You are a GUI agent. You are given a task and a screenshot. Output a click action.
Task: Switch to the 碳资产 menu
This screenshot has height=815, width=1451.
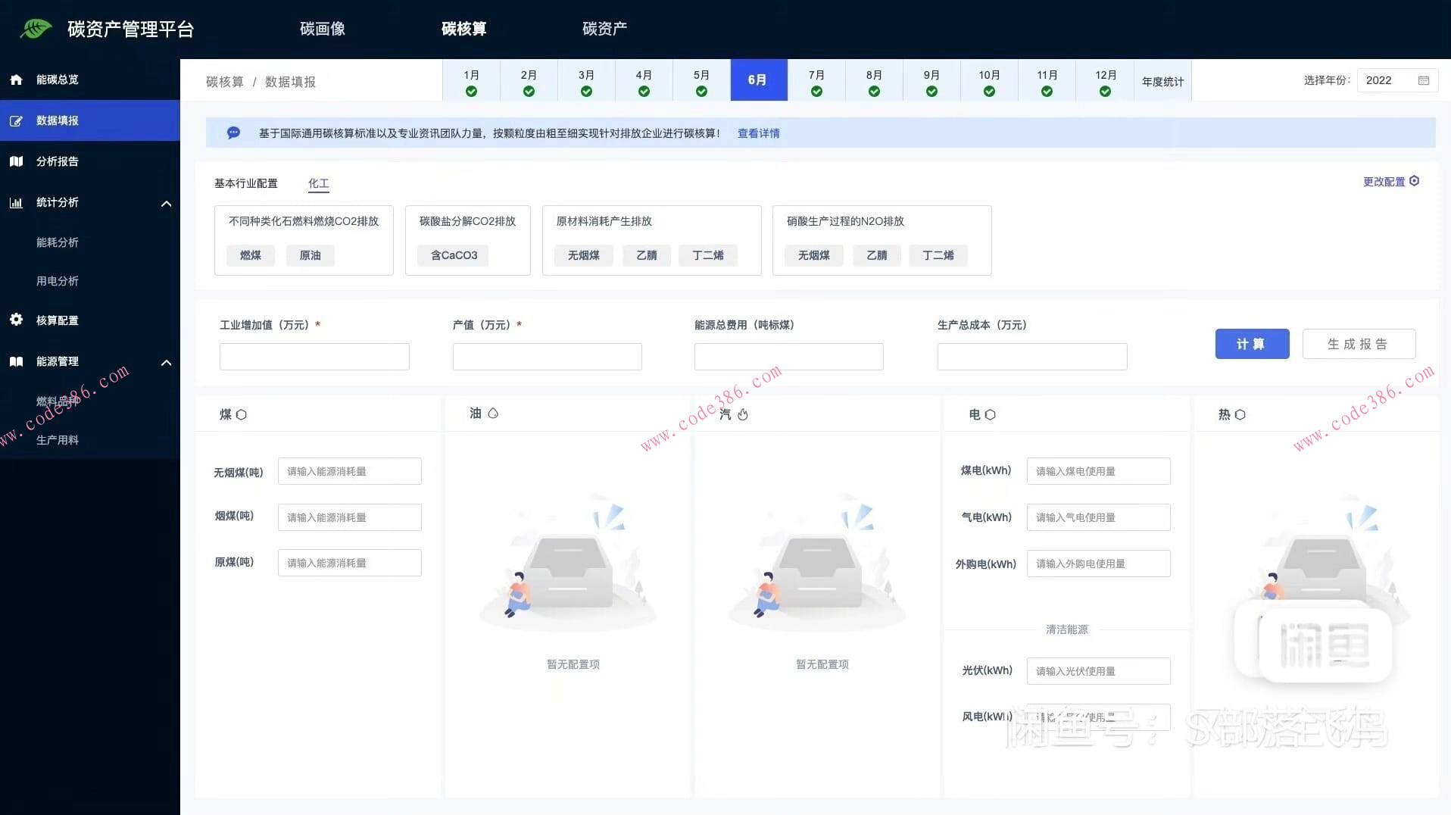click(604, 29)
